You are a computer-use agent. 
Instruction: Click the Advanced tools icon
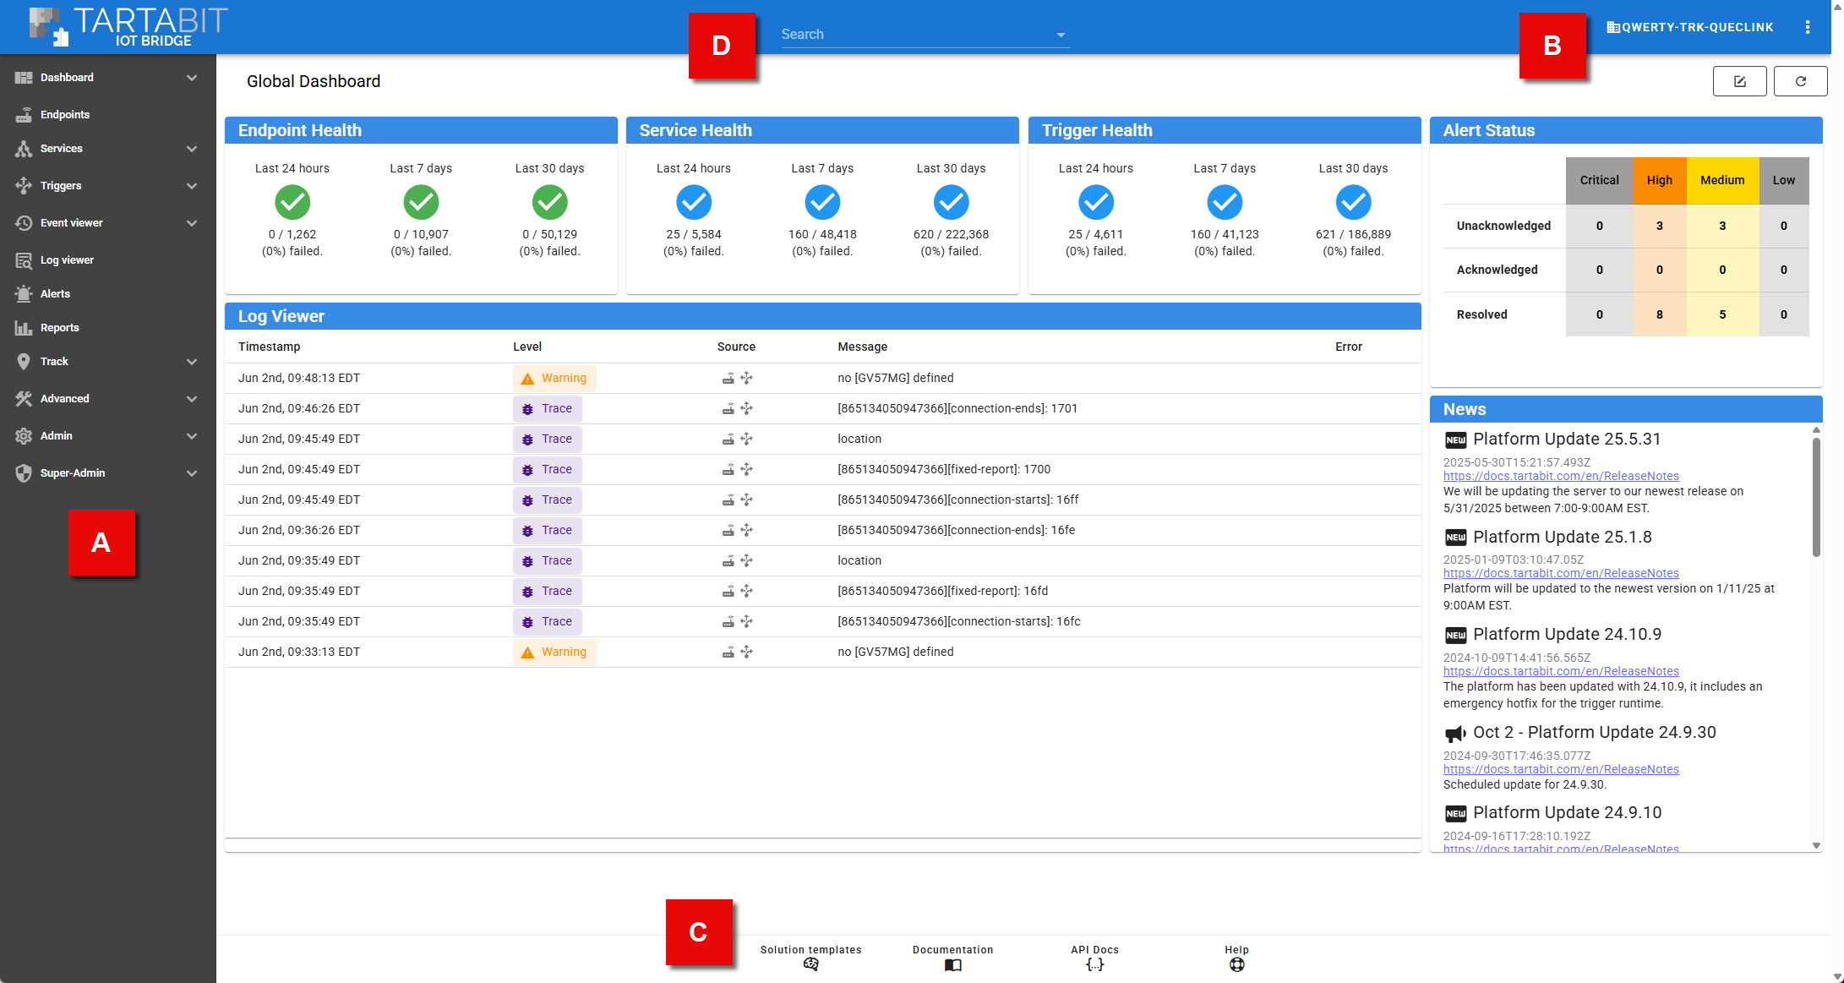[24, 399]
